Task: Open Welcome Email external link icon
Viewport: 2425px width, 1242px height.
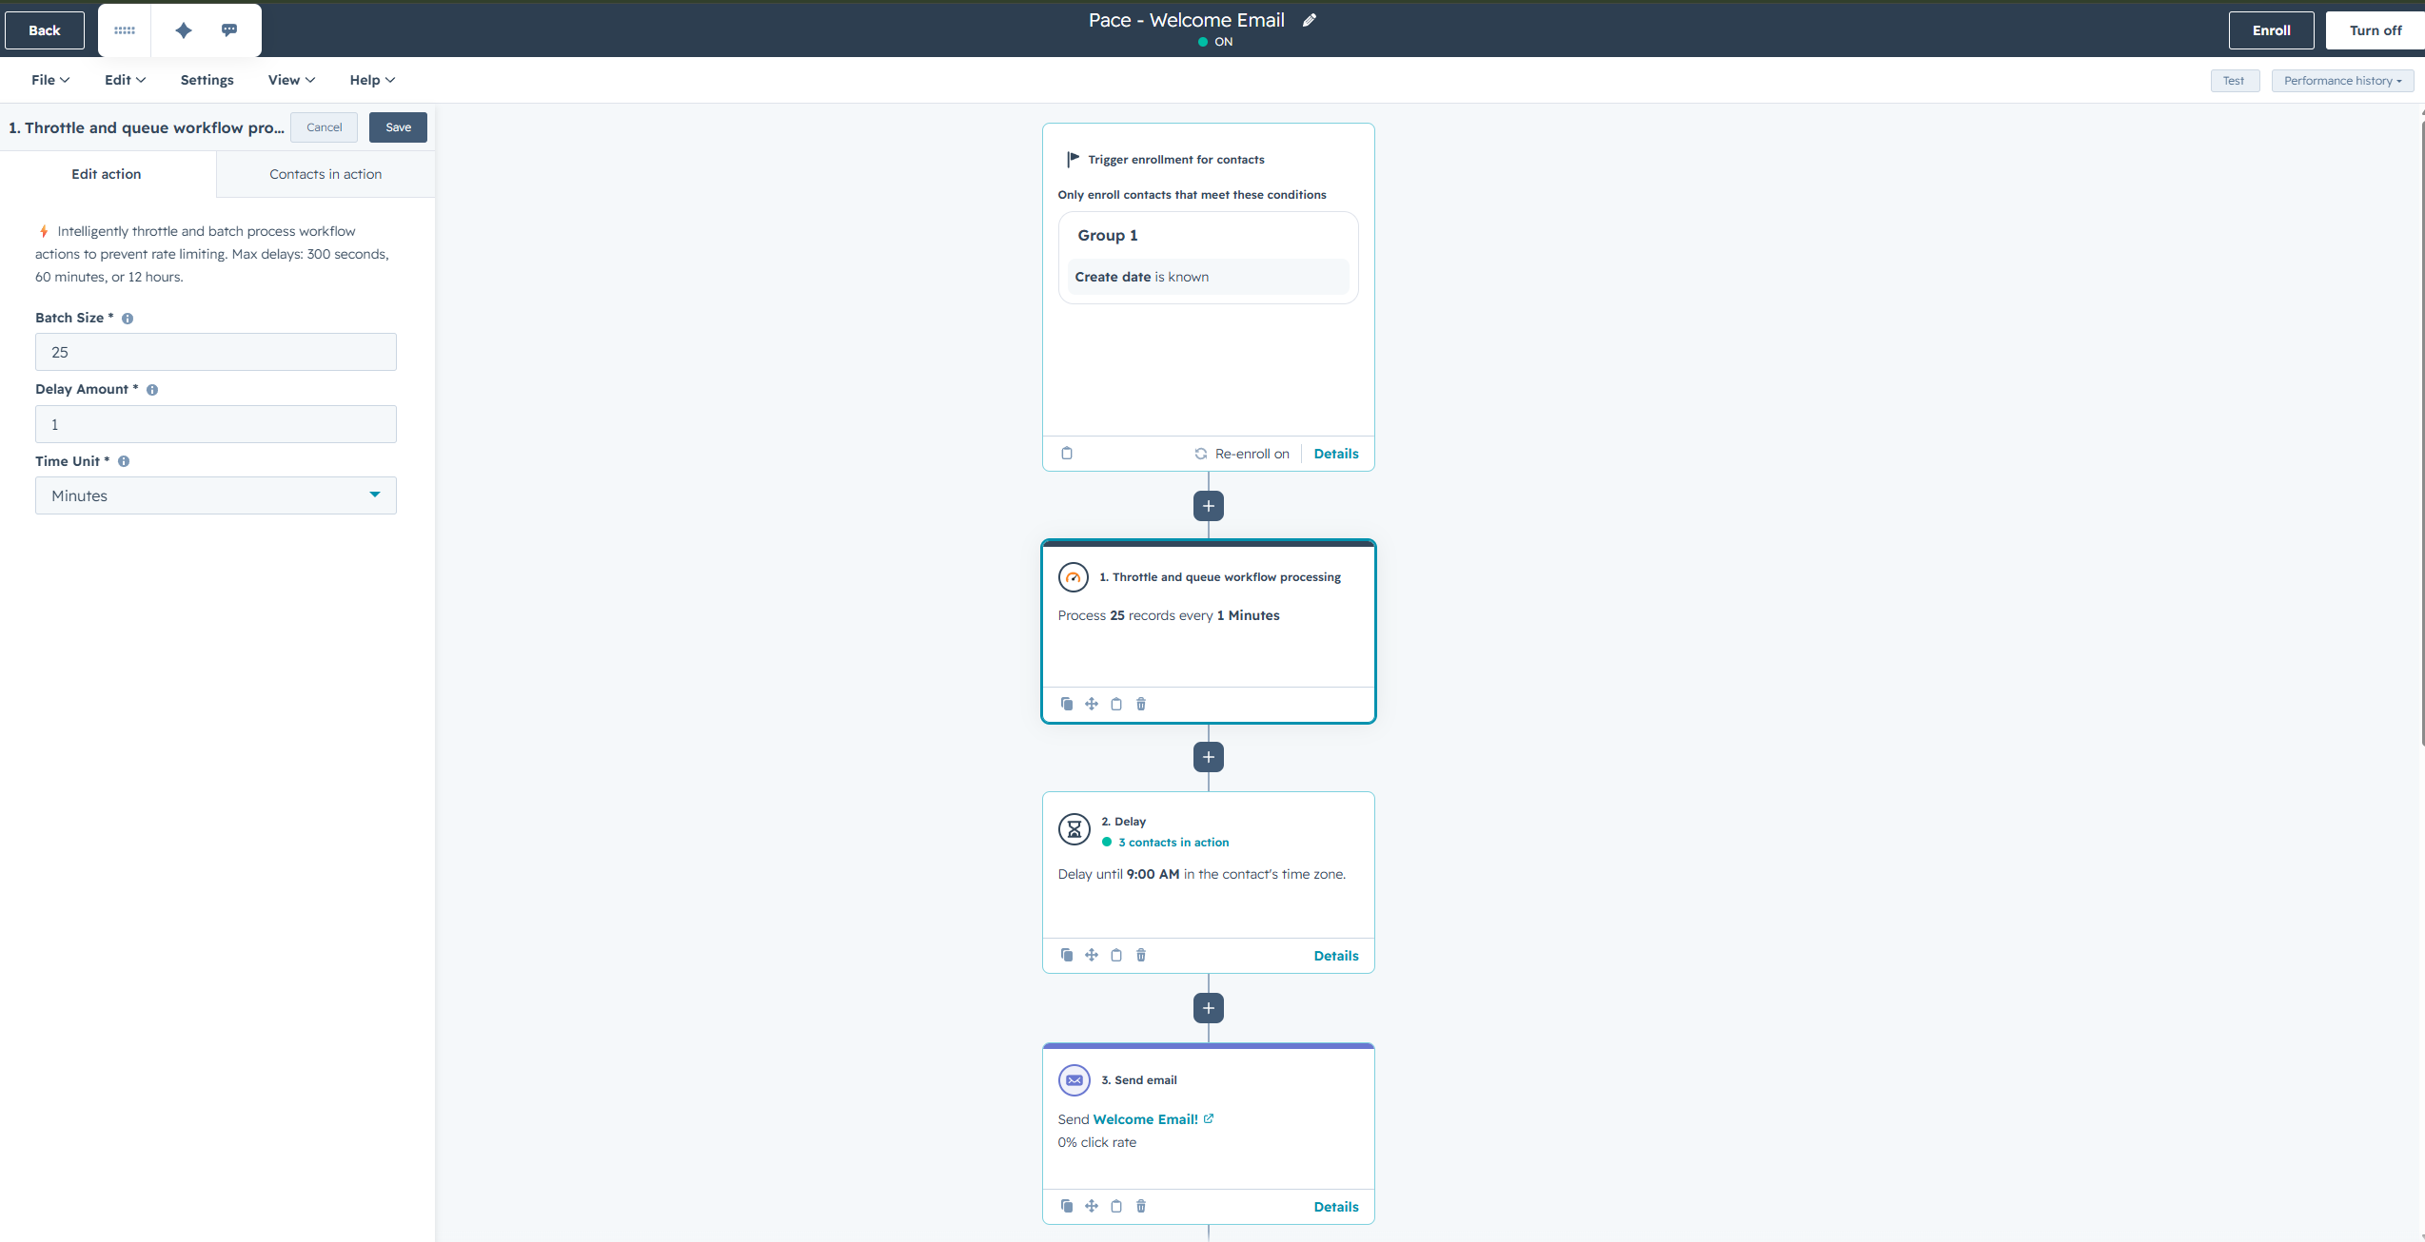Action: pos(1209,1118)
